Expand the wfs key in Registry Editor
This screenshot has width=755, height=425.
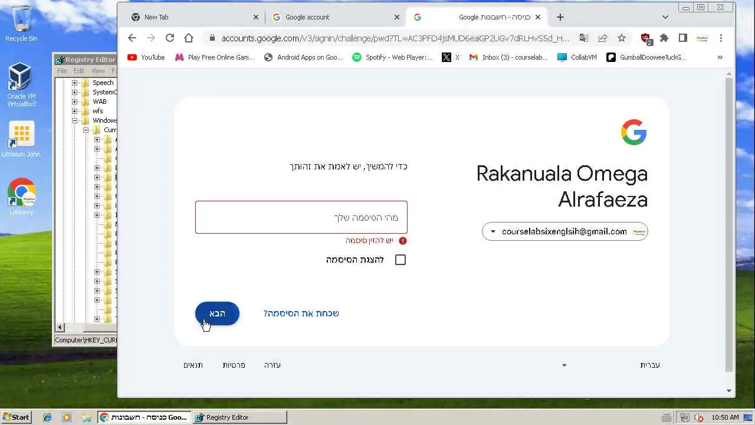click(74, 111)
